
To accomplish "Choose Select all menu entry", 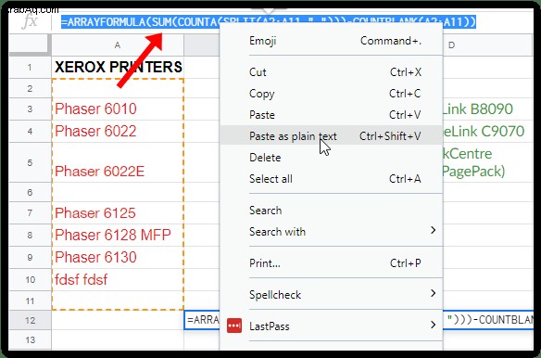I will pyautogui.click(x=331, y=179).
